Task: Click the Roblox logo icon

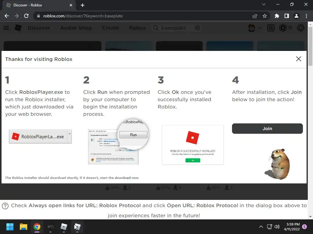Action: pos(18,28)
